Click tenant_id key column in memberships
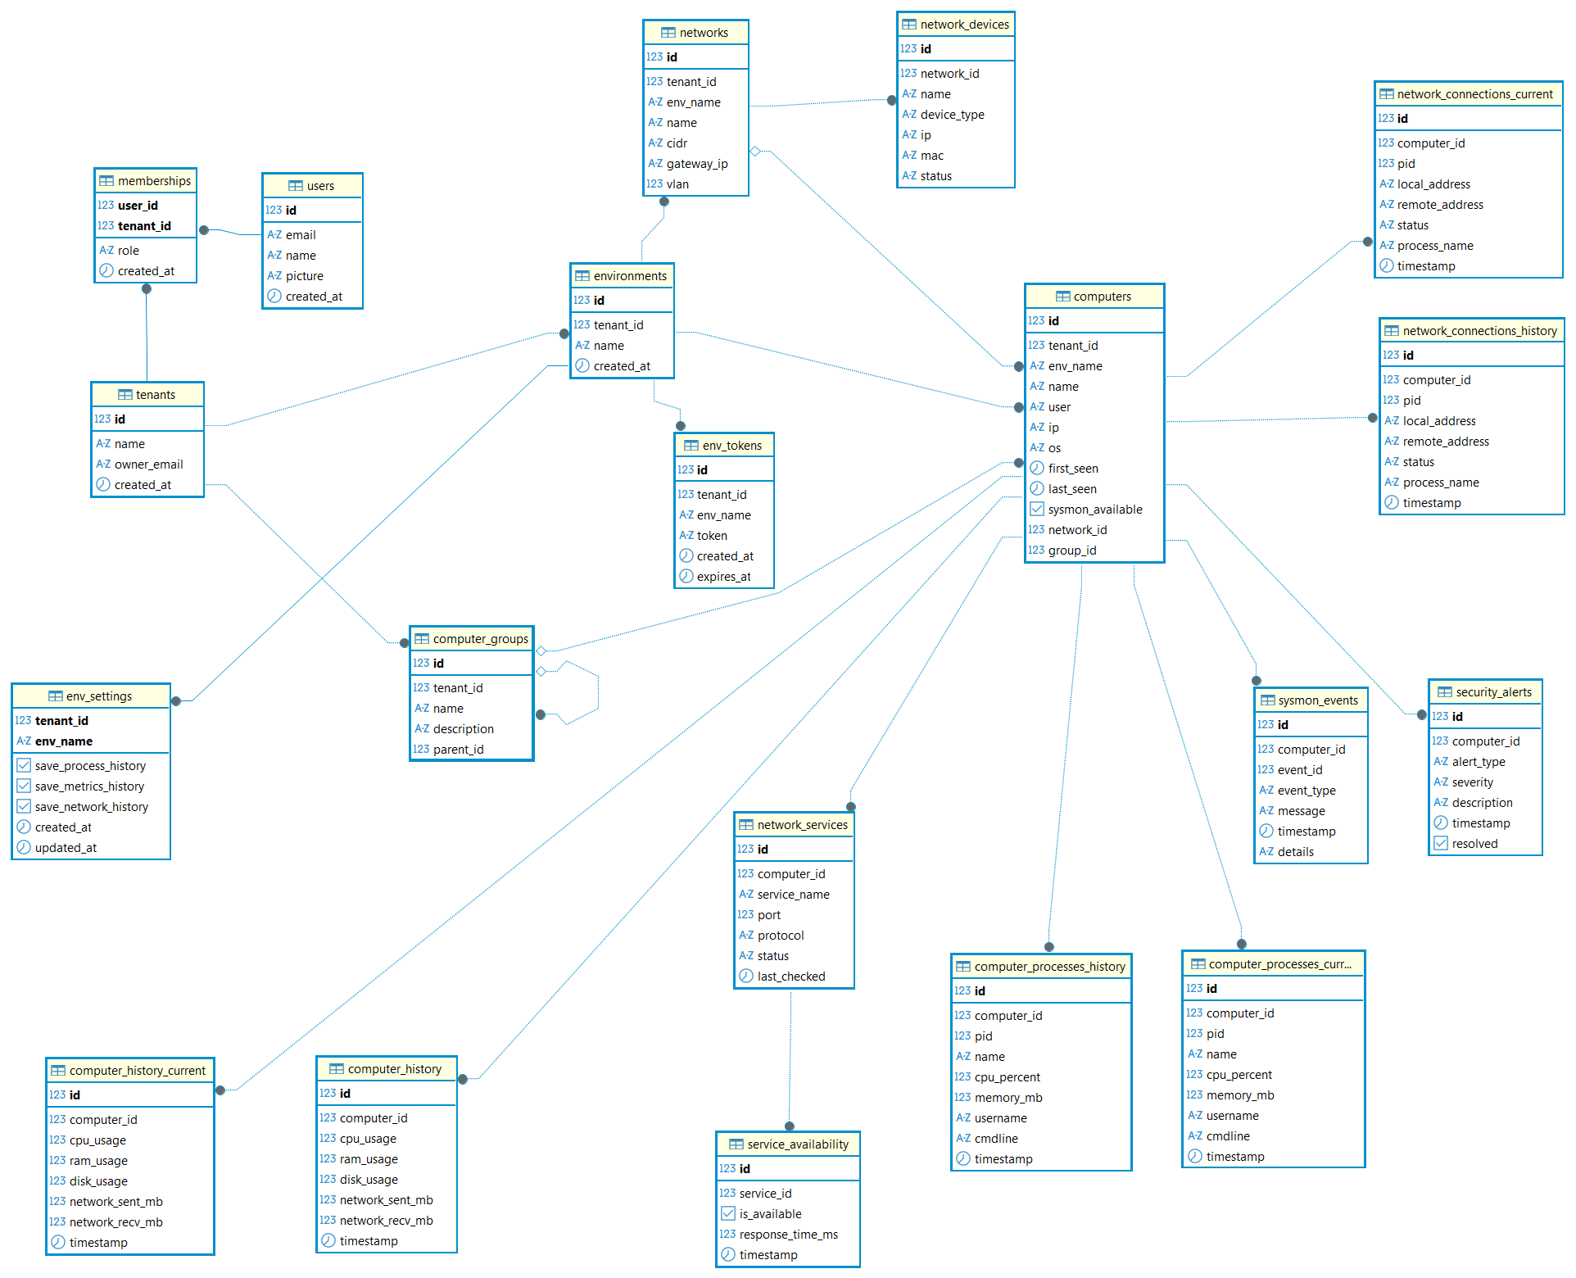The width and height of the screenshot is (1576, 1278). click(144, 226)
